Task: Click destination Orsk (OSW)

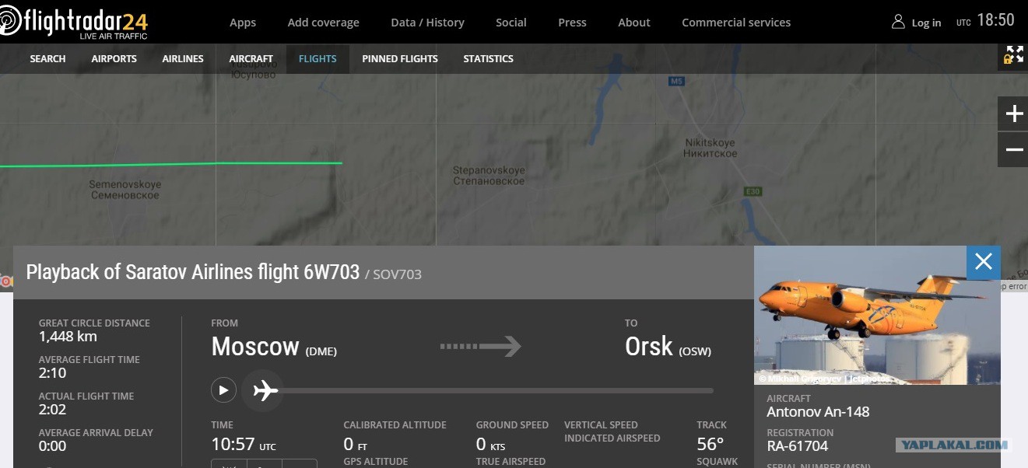Action: click(x=668, y=347)
